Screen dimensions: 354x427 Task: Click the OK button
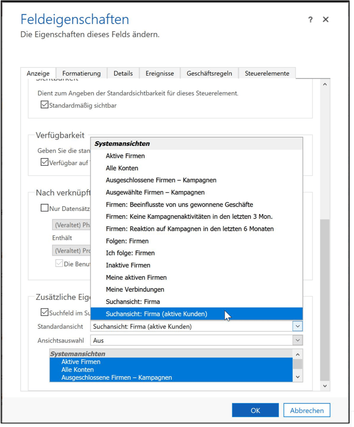coord(255,410)
